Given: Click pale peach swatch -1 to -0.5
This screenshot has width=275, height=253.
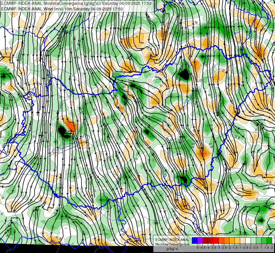Looking at the screenshot, I should [x=242, y=241].
